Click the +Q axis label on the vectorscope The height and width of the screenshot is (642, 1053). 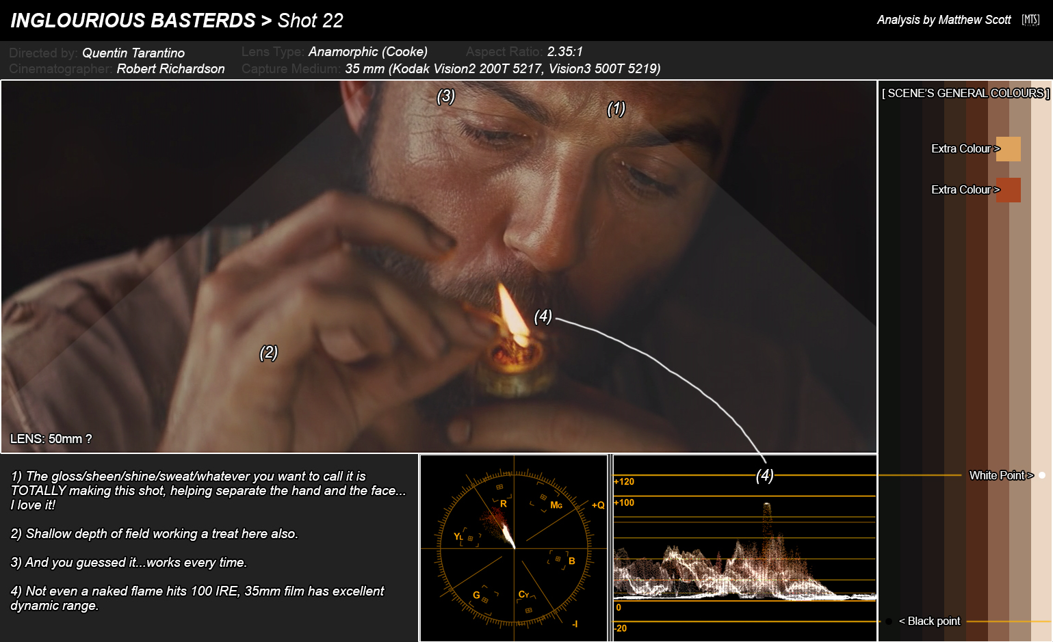598,505
